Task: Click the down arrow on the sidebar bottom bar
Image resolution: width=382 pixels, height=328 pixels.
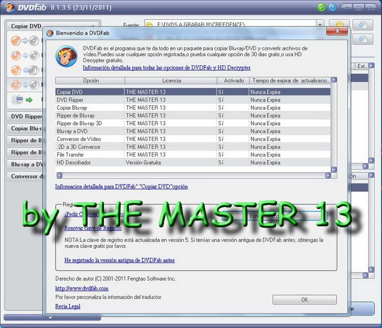Action: [50, 318]
